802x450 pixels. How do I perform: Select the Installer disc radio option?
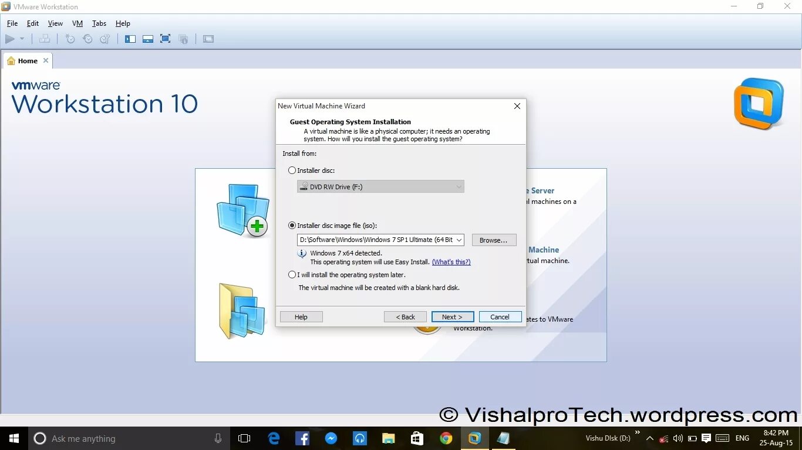point(292,171)
